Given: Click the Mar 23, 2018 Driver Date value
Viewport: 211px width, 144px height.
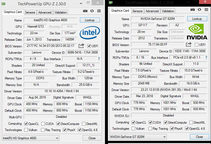Looking at the screenshot, I should pyautogui.click(x=144, y=96).
